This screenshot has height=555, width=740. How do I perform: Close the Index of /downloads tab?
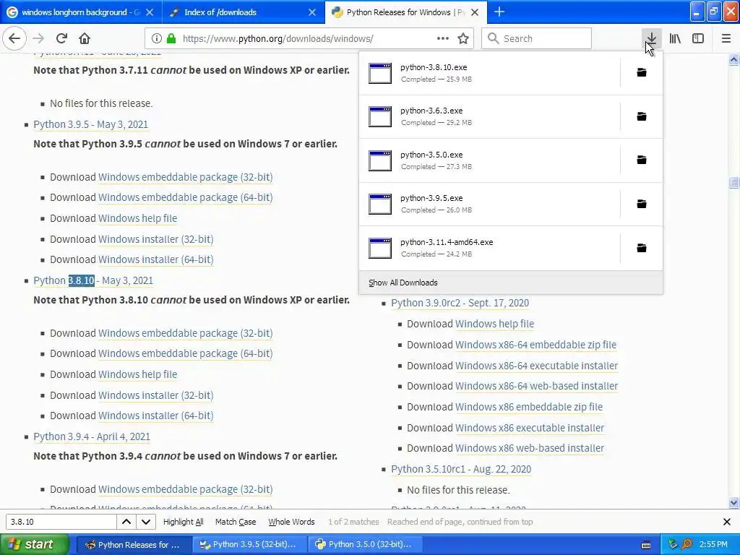point(312,12)
